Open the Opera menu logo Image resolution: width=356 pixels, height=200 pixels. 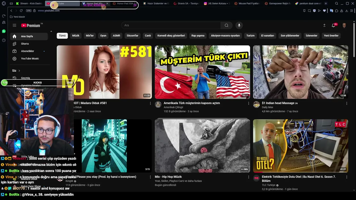[4, 4]
